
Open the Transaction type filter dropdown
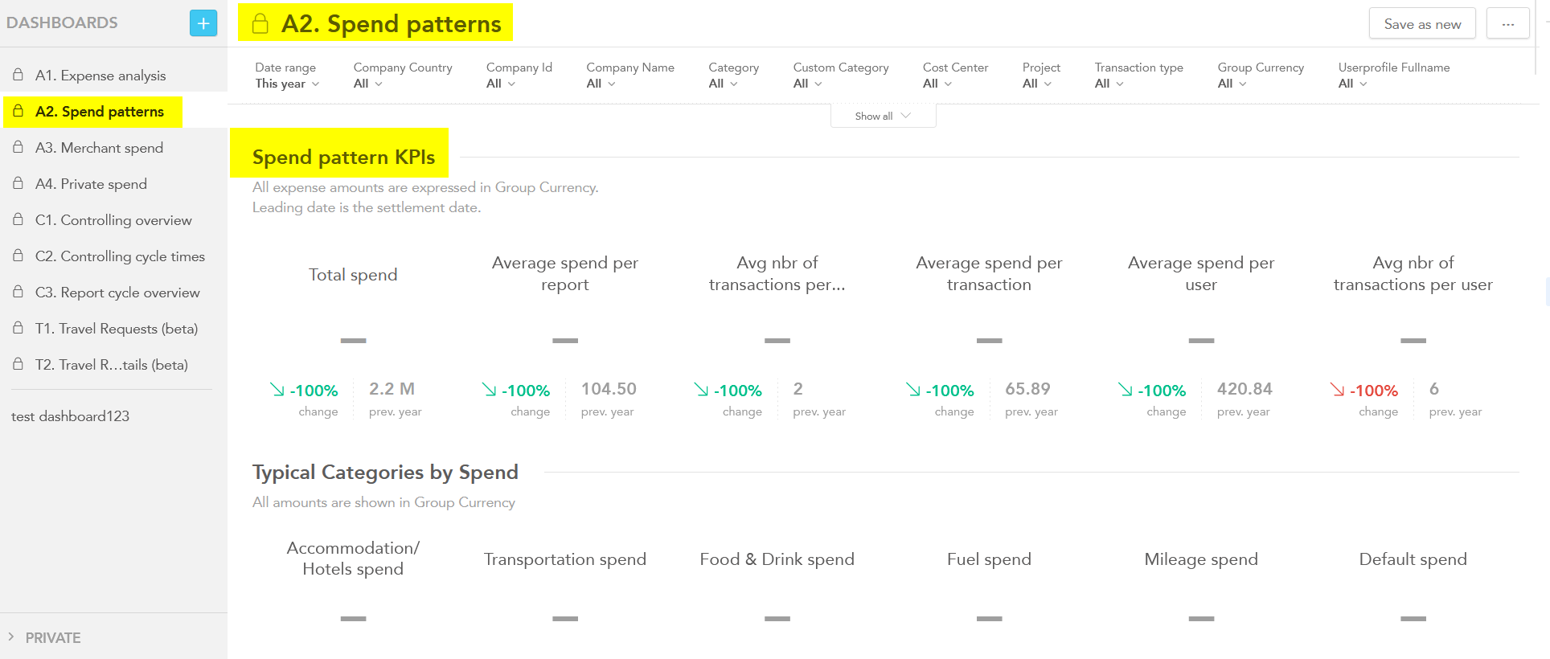[x=1109, y=84]
